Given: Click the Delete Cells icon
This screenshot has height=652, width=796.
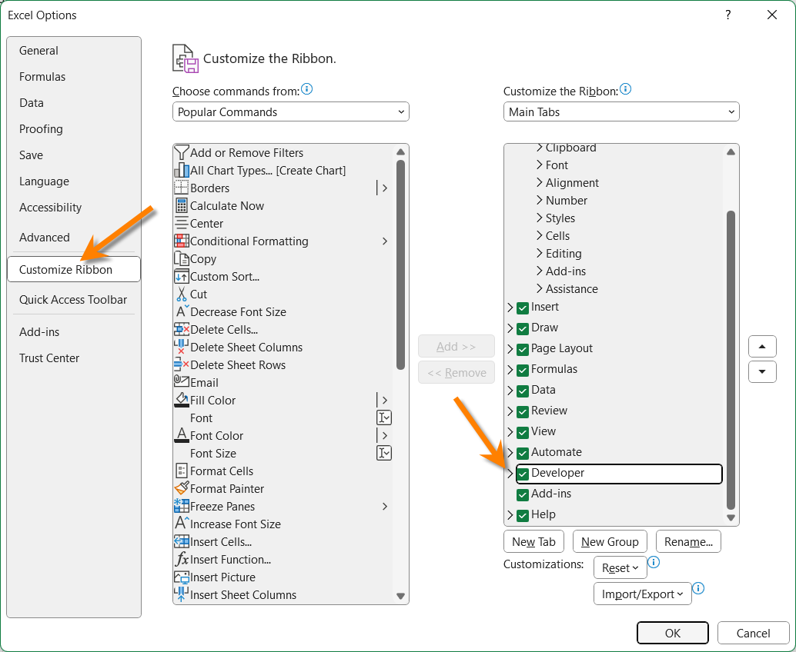Looking at the screenshot, I should (181, 330).
